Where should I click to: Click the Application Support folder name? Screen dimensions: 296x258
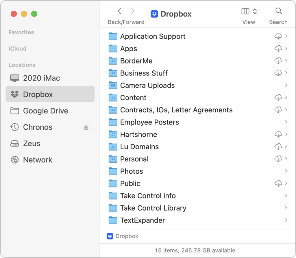(153, 36)
